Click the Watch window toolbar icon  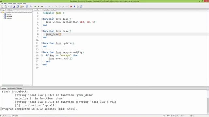[x=81, y=6]
